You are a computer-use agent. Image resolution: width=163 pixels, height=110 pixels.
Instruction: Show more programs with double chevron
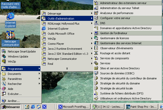coord(67,69)
